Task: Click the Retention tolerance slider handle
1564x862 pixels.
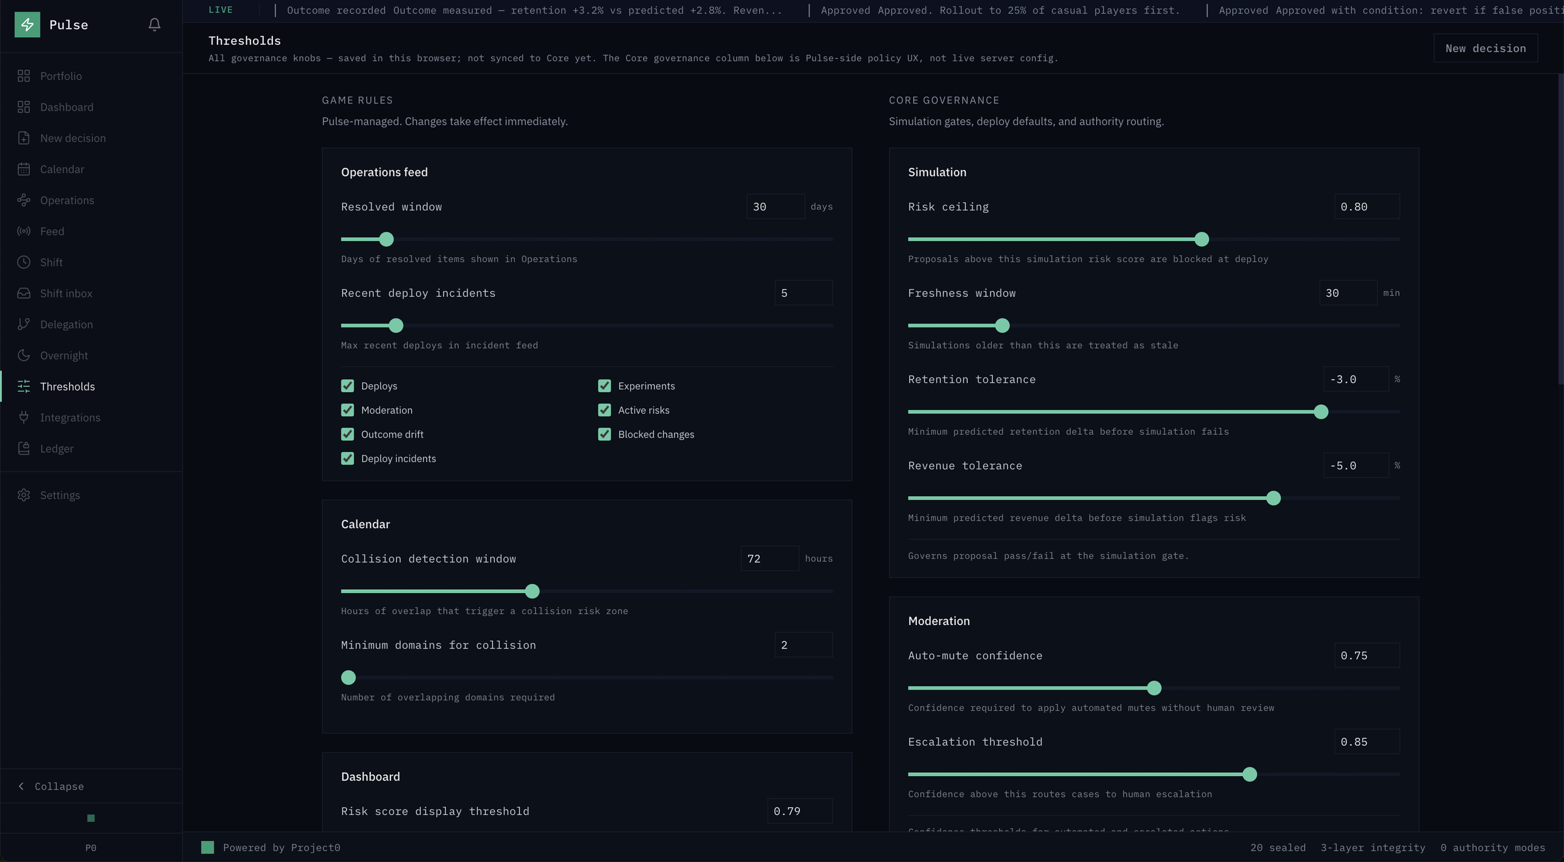Action: click(1321, 411)
